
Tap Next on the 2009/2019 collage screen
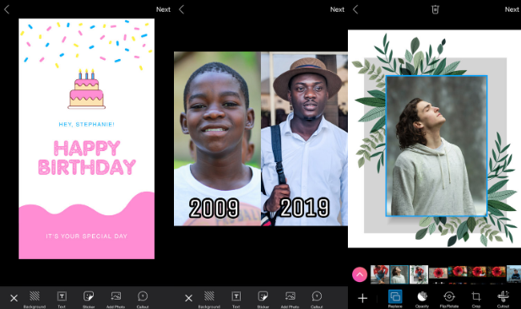pyautogui.click(x=337, y=9)
